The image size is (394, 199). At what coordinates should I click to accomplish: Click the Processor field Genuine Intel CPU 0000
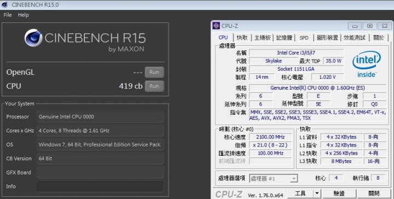click(x=100, y=116)
